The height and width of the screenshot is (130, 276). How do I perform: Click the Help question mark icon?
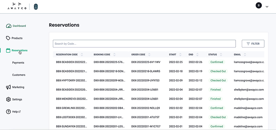coord(8,112)
